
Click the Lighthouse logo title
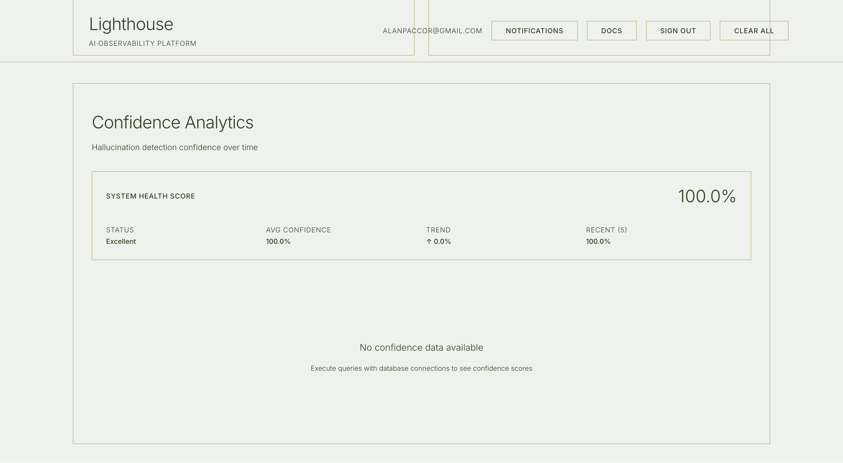click(x=131, y=24)
